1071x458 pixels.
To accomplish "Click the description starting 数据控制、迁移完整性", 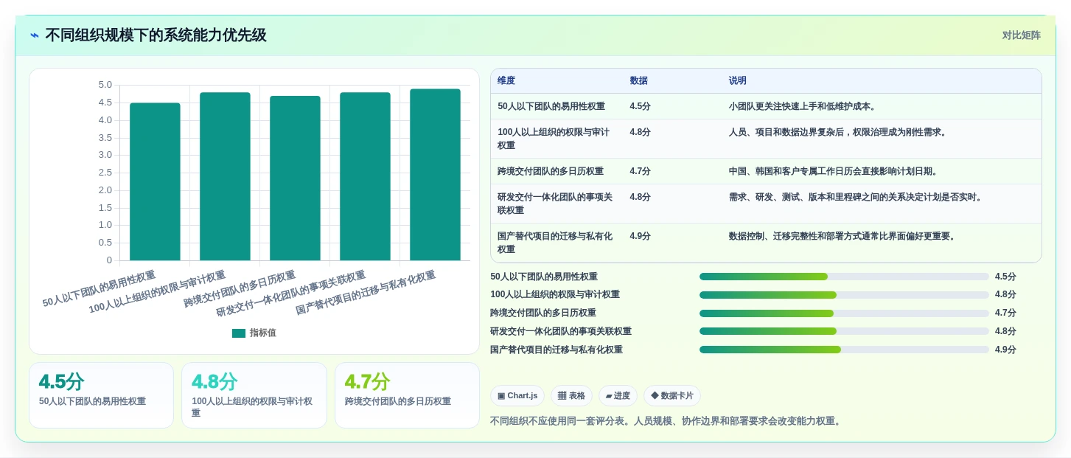I will [844, 237].
